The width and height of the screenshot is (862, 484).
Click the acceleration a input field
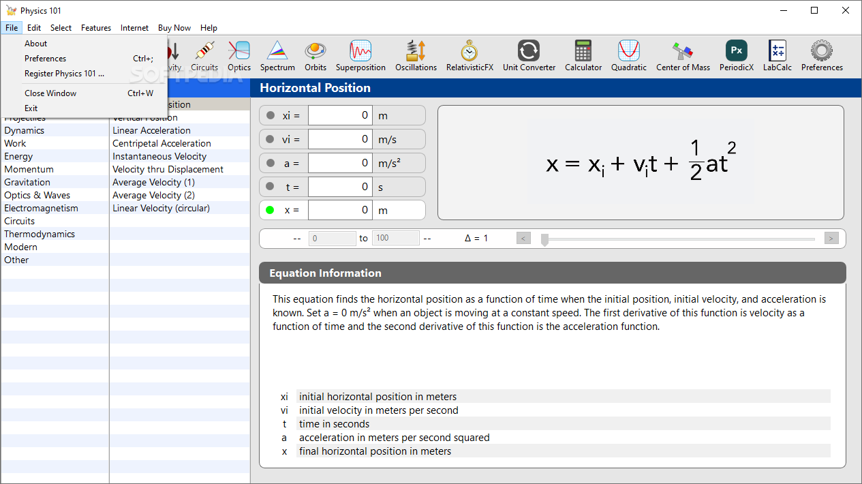pos(341,163)
